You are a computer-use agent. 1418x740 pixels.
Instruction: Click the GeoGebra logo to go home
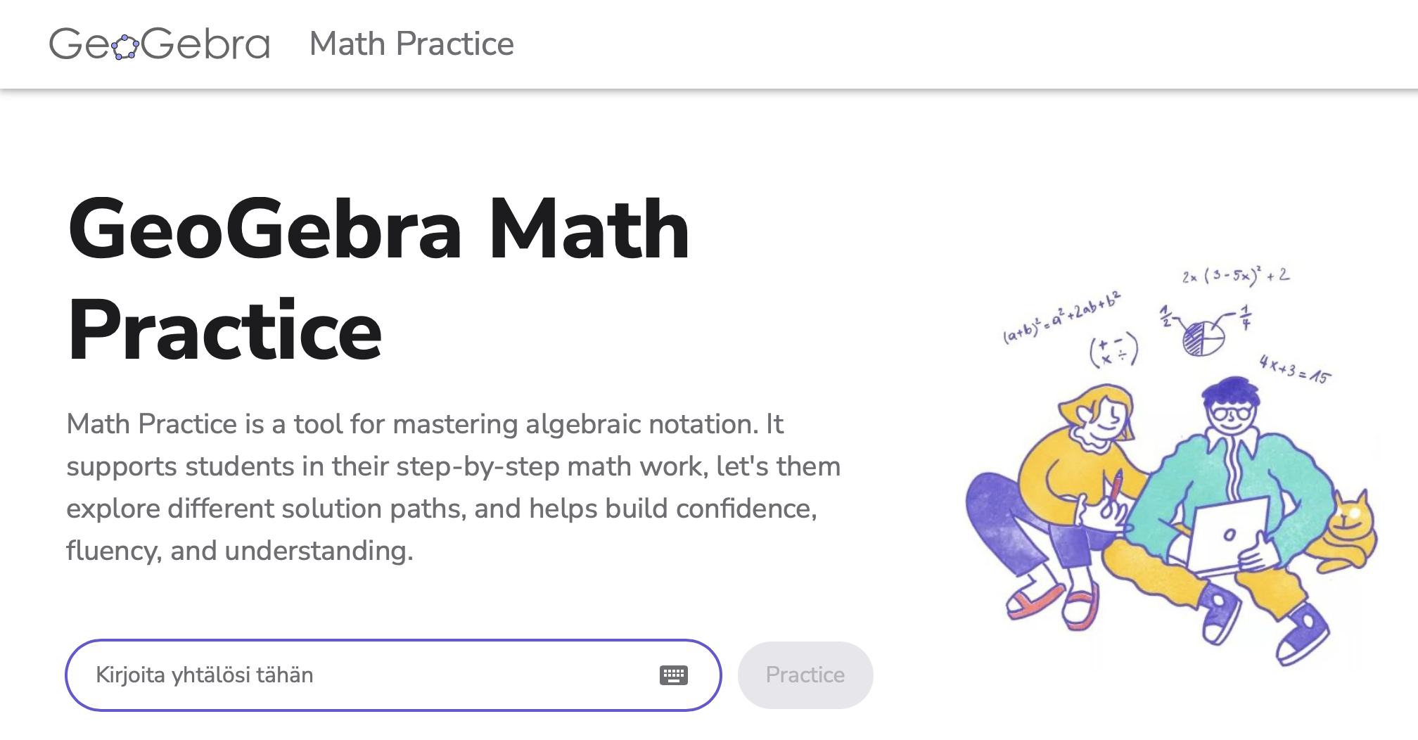[x=160, y=44]
